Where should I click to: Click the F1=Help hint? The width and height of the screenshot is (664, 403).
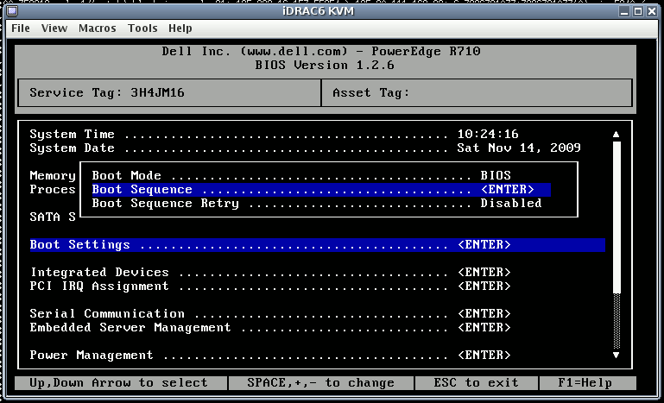pos(585,383)
